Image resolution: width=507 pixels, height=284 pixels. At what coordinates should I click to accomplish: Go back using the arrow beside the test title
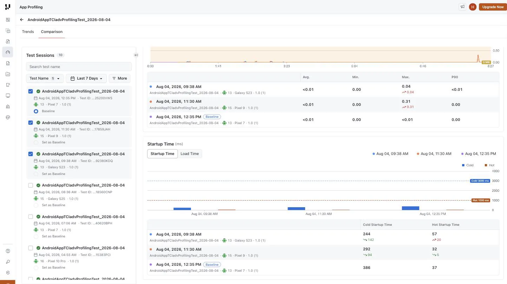click(22, 20)
